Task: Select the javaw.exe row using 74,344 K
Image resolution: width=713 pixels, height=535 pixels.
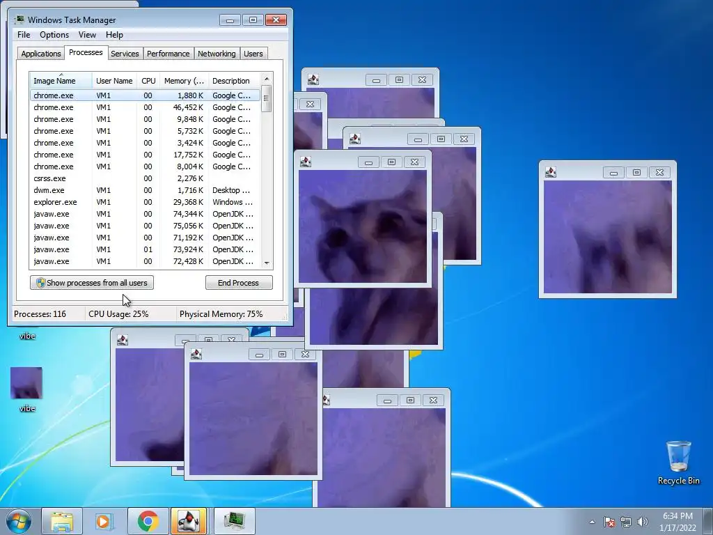Action: coord(145,214)
